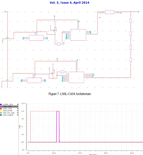Select the v(ml_output) signal label
The image size is (143, 155).
click(8, 115)
